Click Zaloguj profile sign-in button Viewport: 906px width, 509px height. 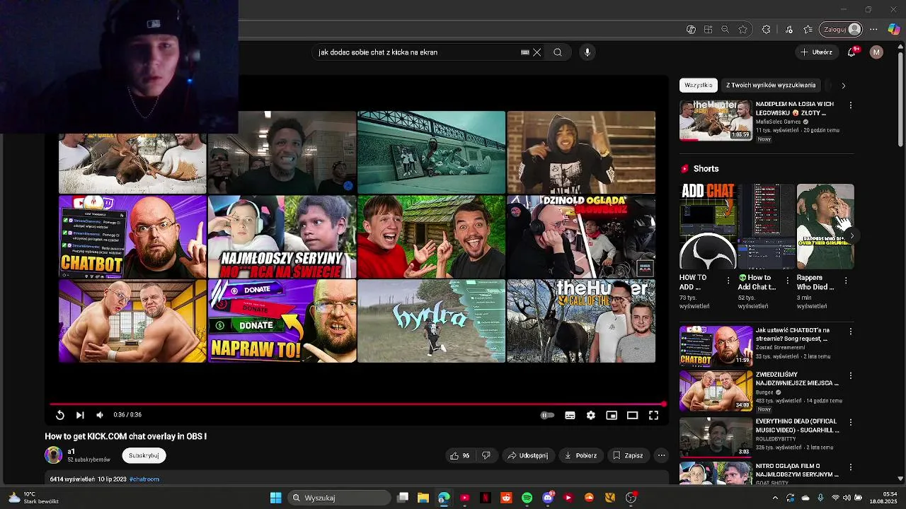pos(842,30)
